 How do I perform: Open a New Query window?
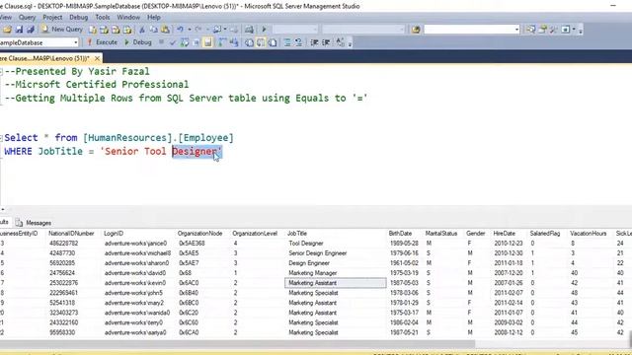coord(61,30)
